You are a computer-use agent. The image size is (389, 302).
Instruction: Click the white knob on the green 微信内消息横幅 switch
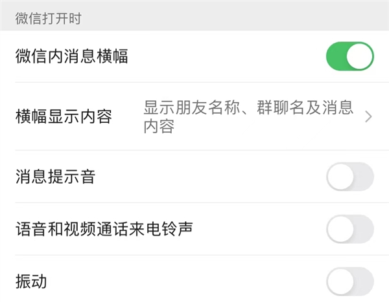[360, 56]
